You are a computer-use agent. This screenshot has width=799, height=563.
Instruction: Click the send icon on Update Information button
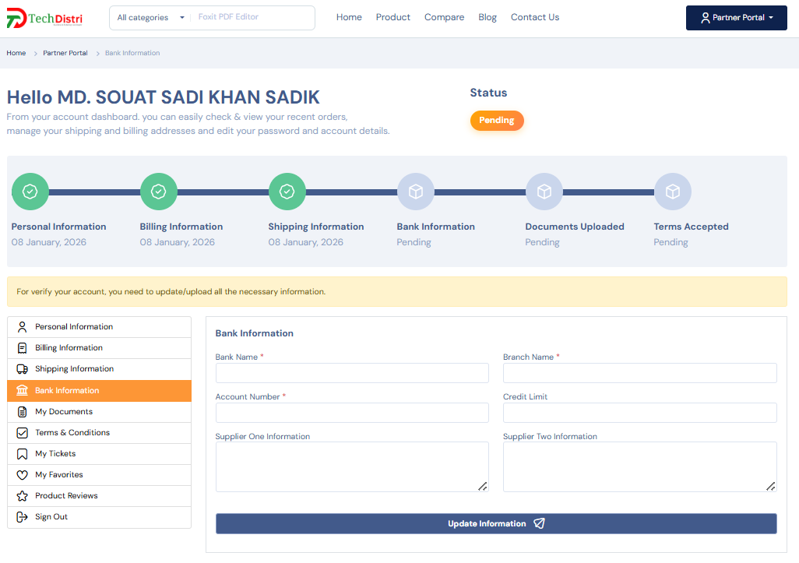coord(540,523)
